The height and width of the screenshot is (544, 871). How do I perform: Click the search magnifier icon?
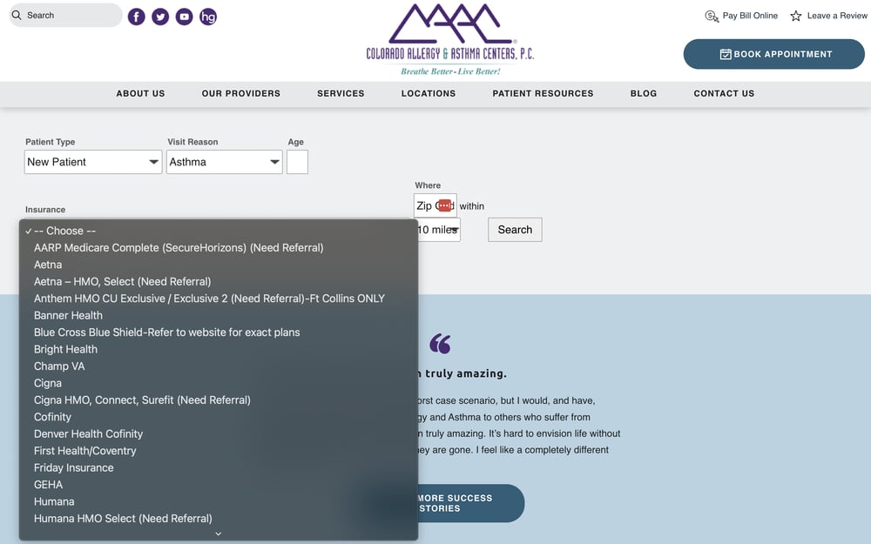(x=17, y=15)
